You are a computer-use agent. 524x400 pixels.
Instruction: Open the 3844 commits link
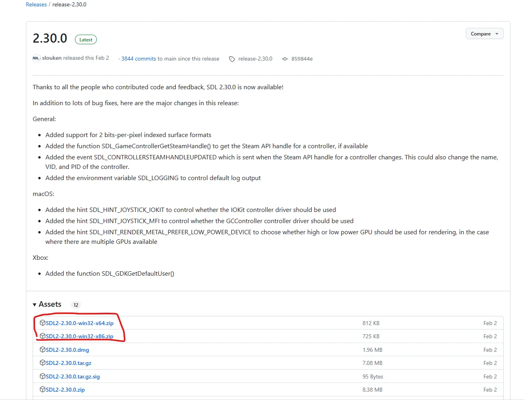(x=139, y=59)
